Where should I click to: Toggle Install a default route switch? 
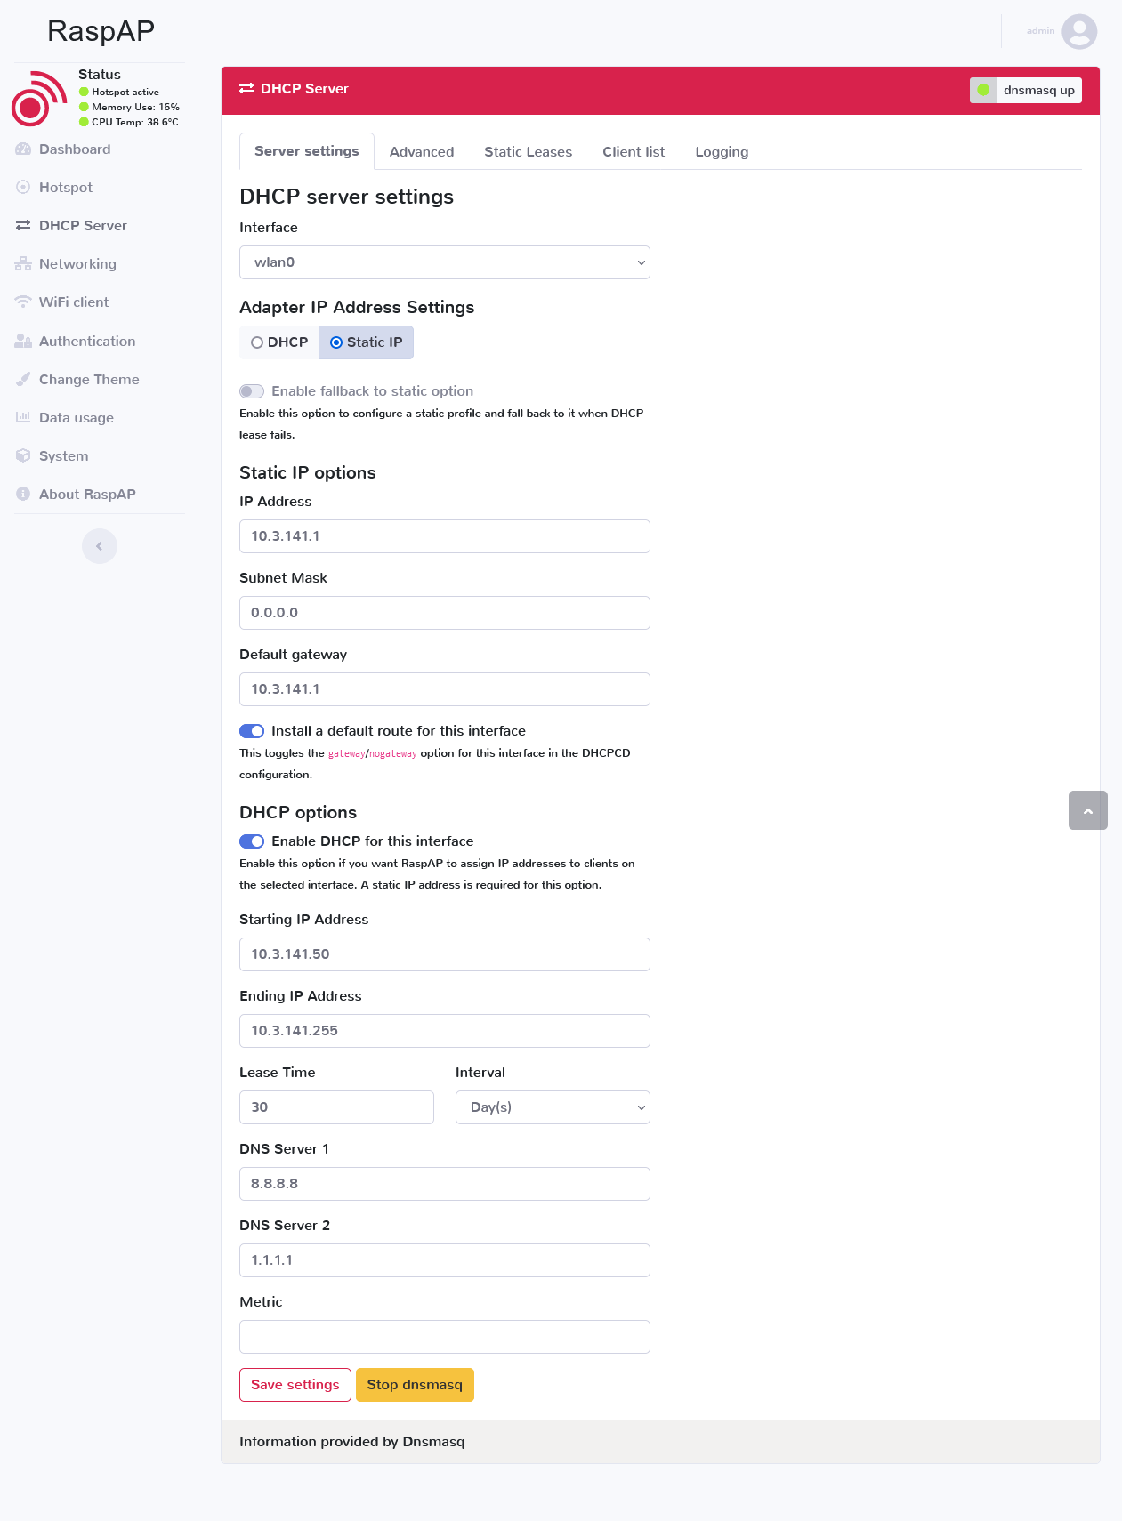click(252, 731)
